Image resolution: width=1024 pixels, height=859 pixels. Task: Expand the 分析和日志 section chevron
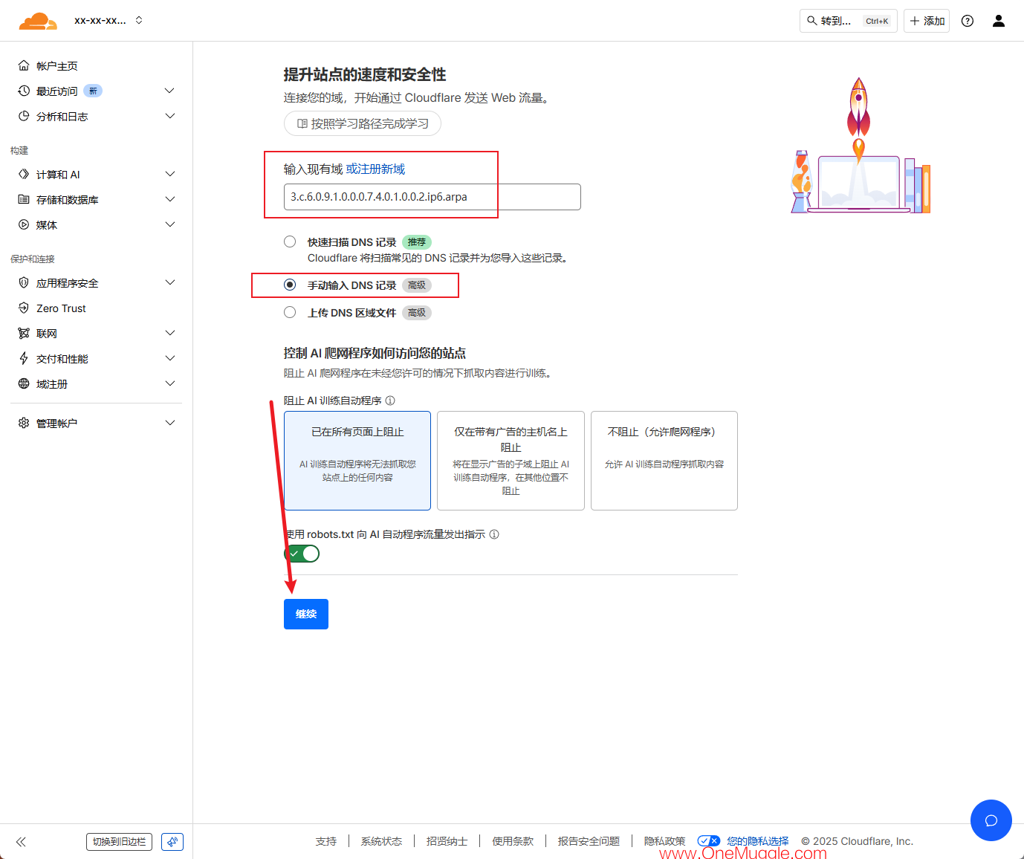pyautogui.click(x=169, y=116)
